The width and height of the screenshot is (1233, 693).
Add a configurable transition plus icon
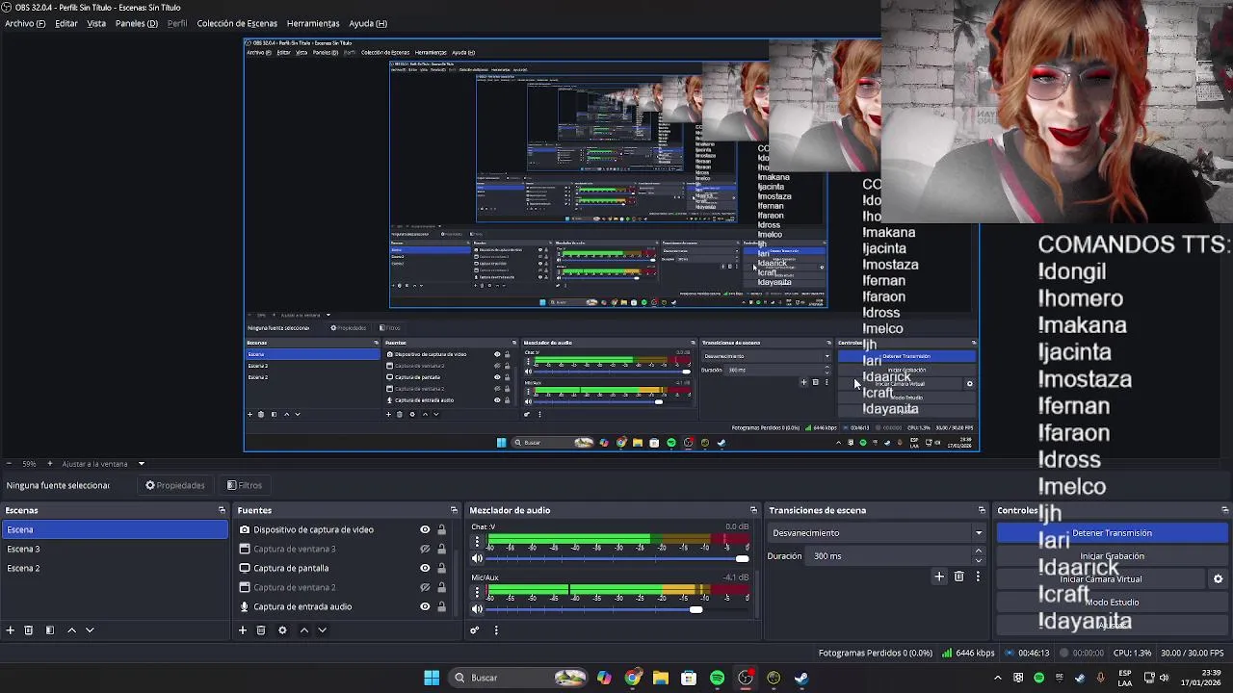(x=939, y=577)
